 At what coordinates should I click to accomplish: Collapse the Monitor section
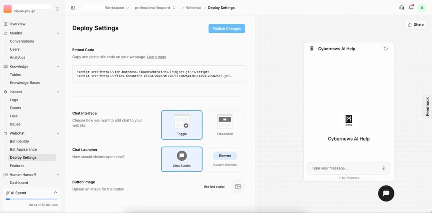(x=58, y=33)
